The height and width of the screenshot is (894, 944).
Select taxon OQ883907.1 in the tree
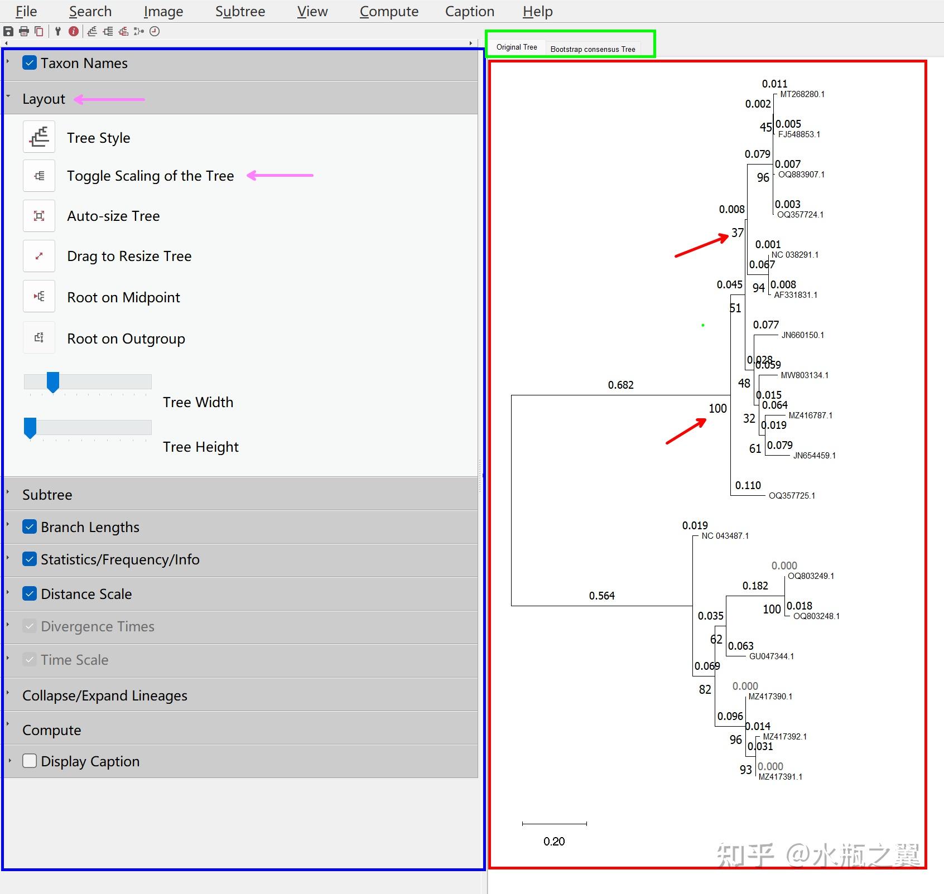point(801,175)
